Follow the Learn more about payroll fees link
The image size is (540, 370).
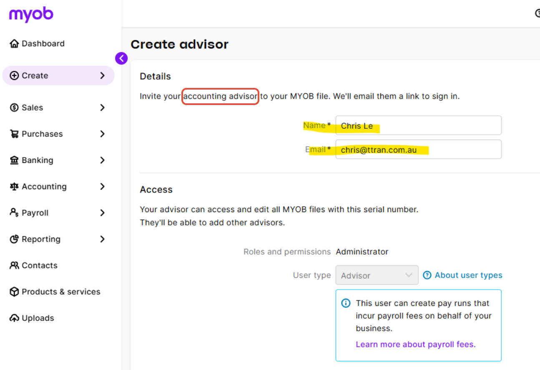point(416,345)
